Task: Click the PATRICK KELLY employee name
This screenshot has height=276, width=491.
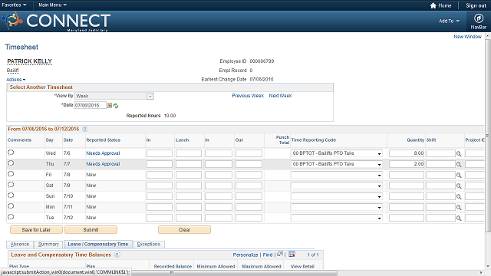Action: pos(29,61)
